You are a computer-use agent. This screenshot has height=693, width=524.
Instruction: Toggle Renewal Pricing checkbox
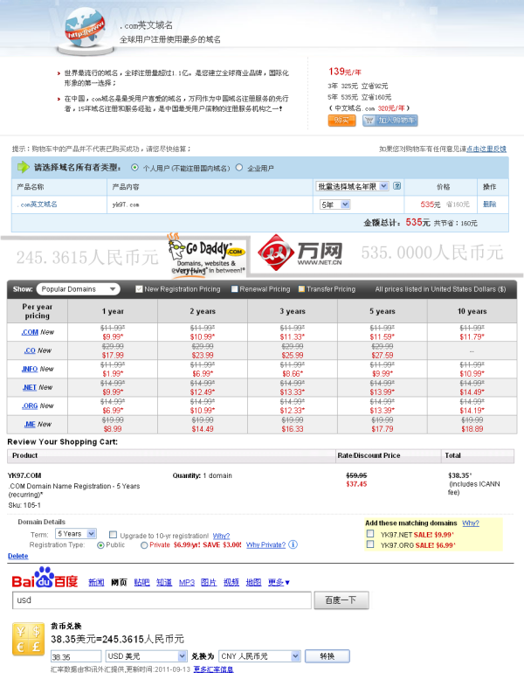[235, 289]
